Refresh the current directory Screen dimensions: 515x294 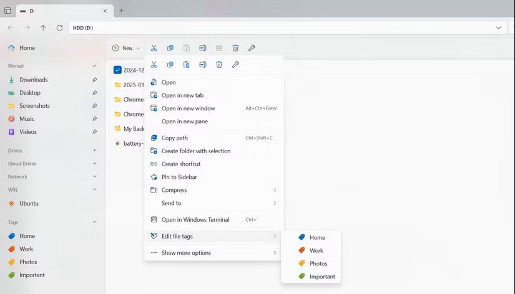point(59,28)
